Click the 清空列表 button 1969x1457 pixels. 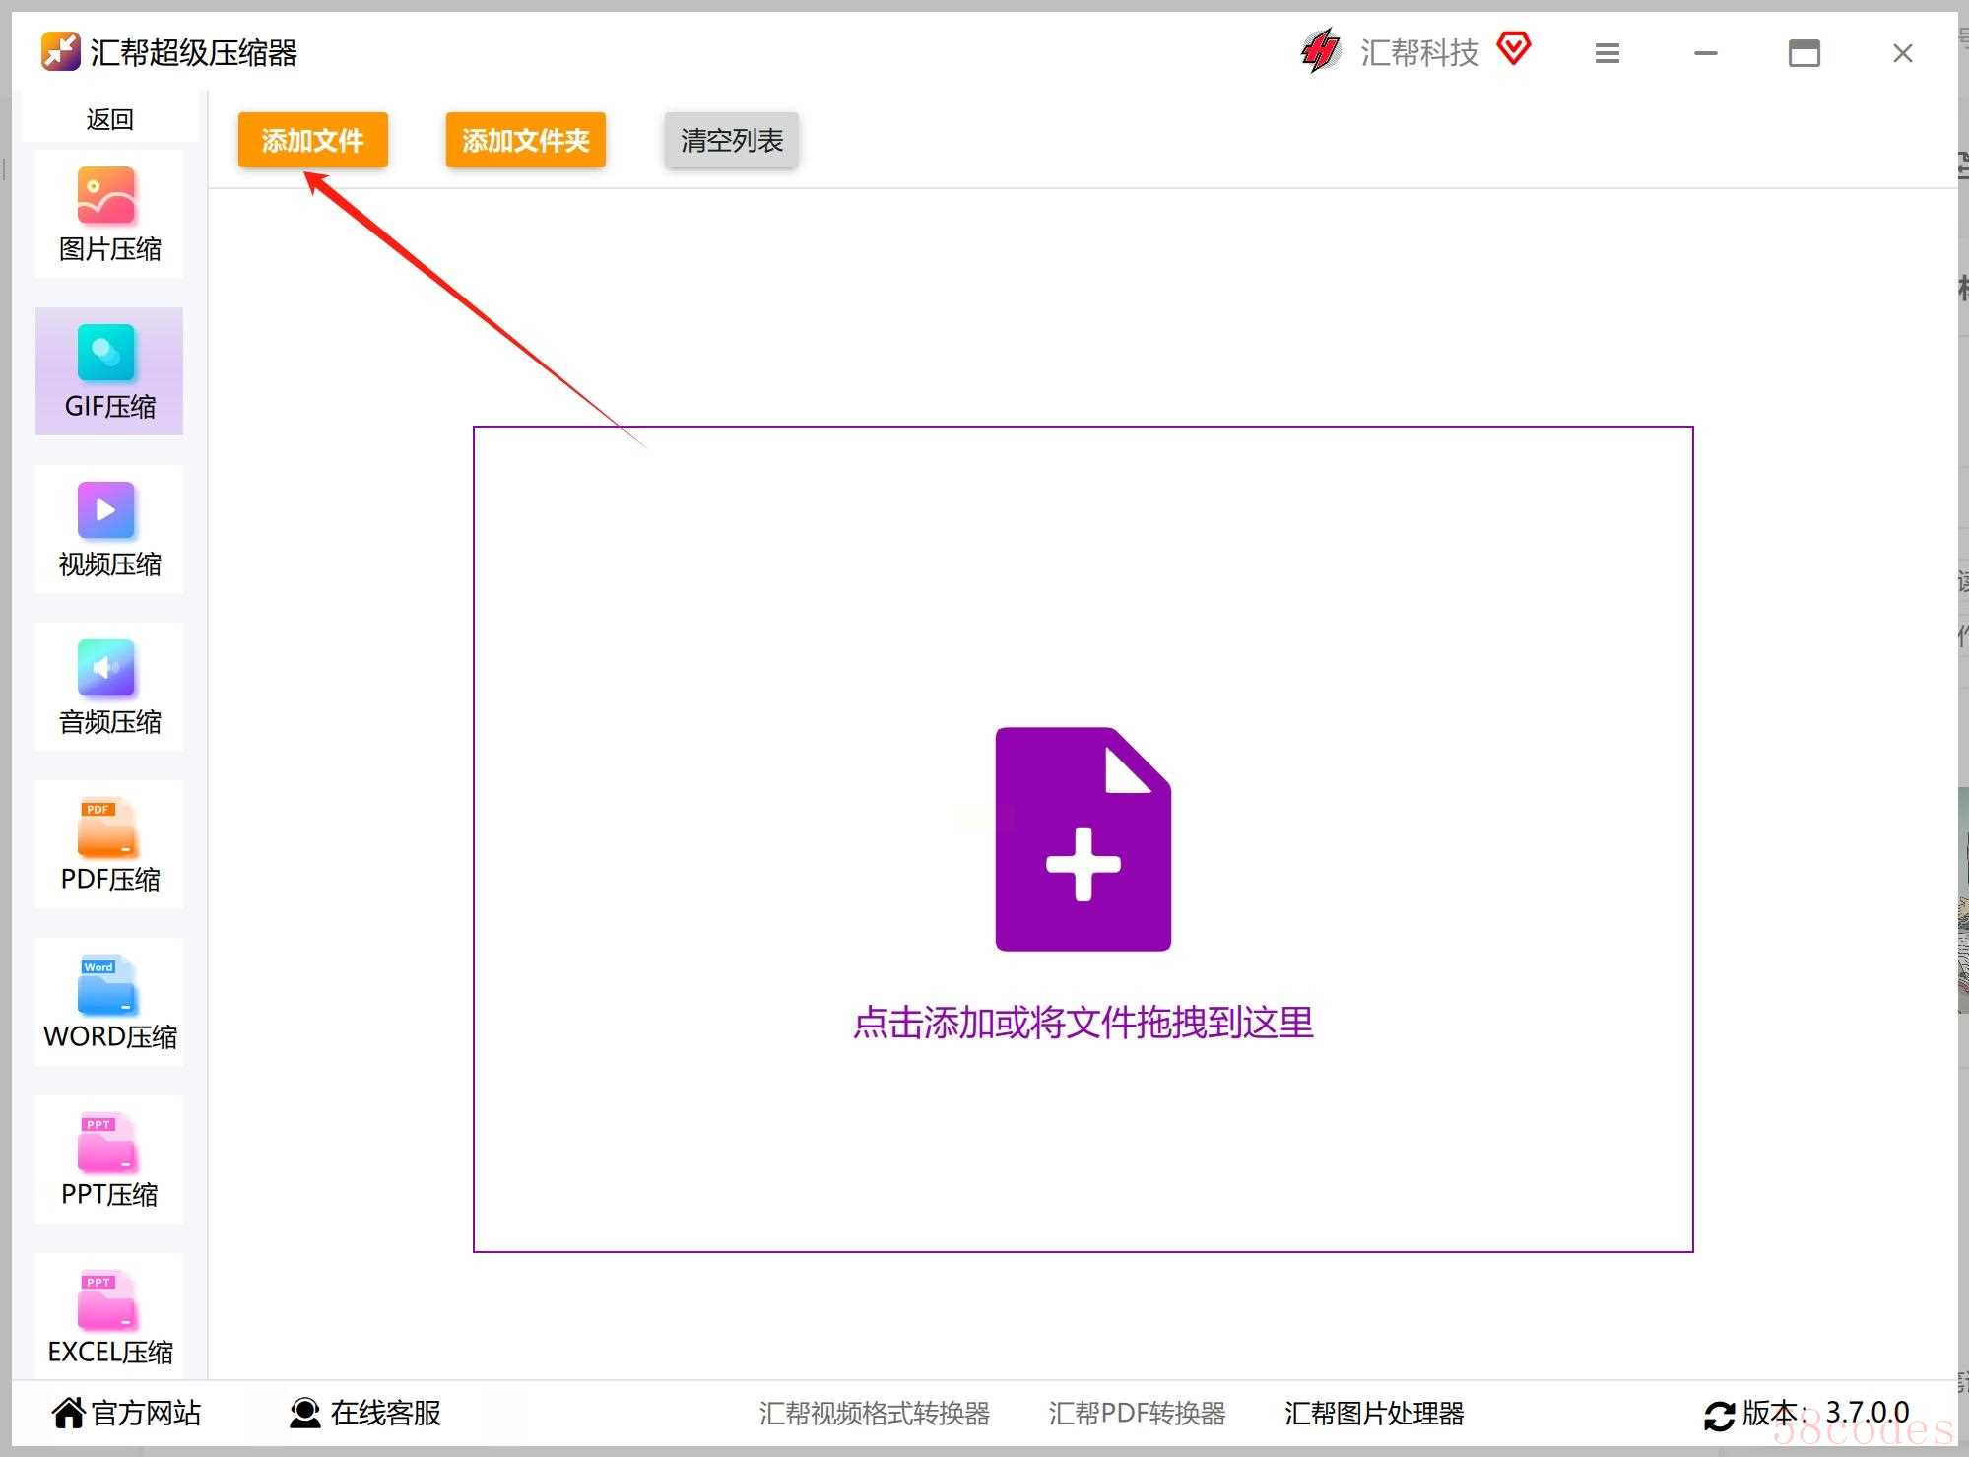pos(732,140)
